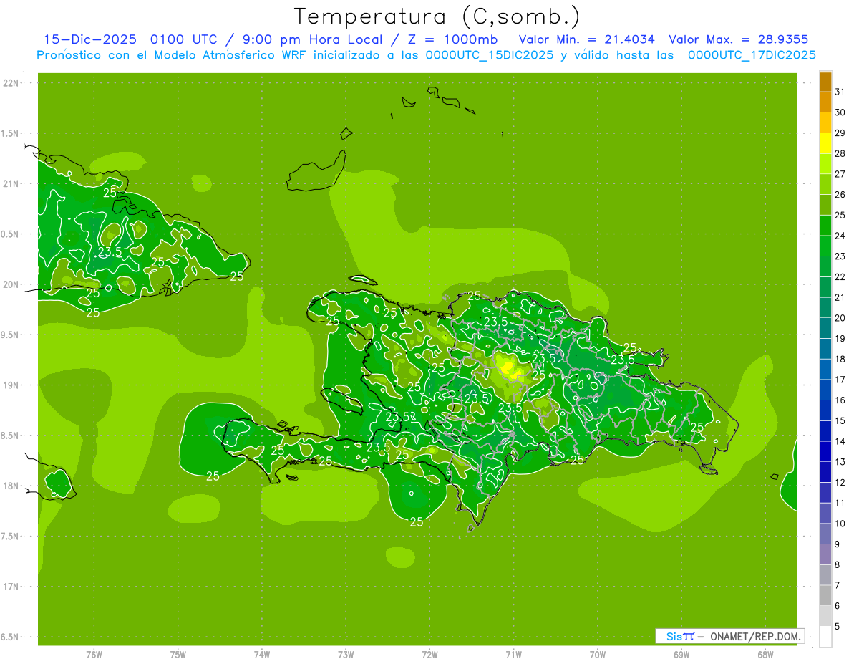
Task: Click the "72W" longitude axis label
Action: click(429, 655)
